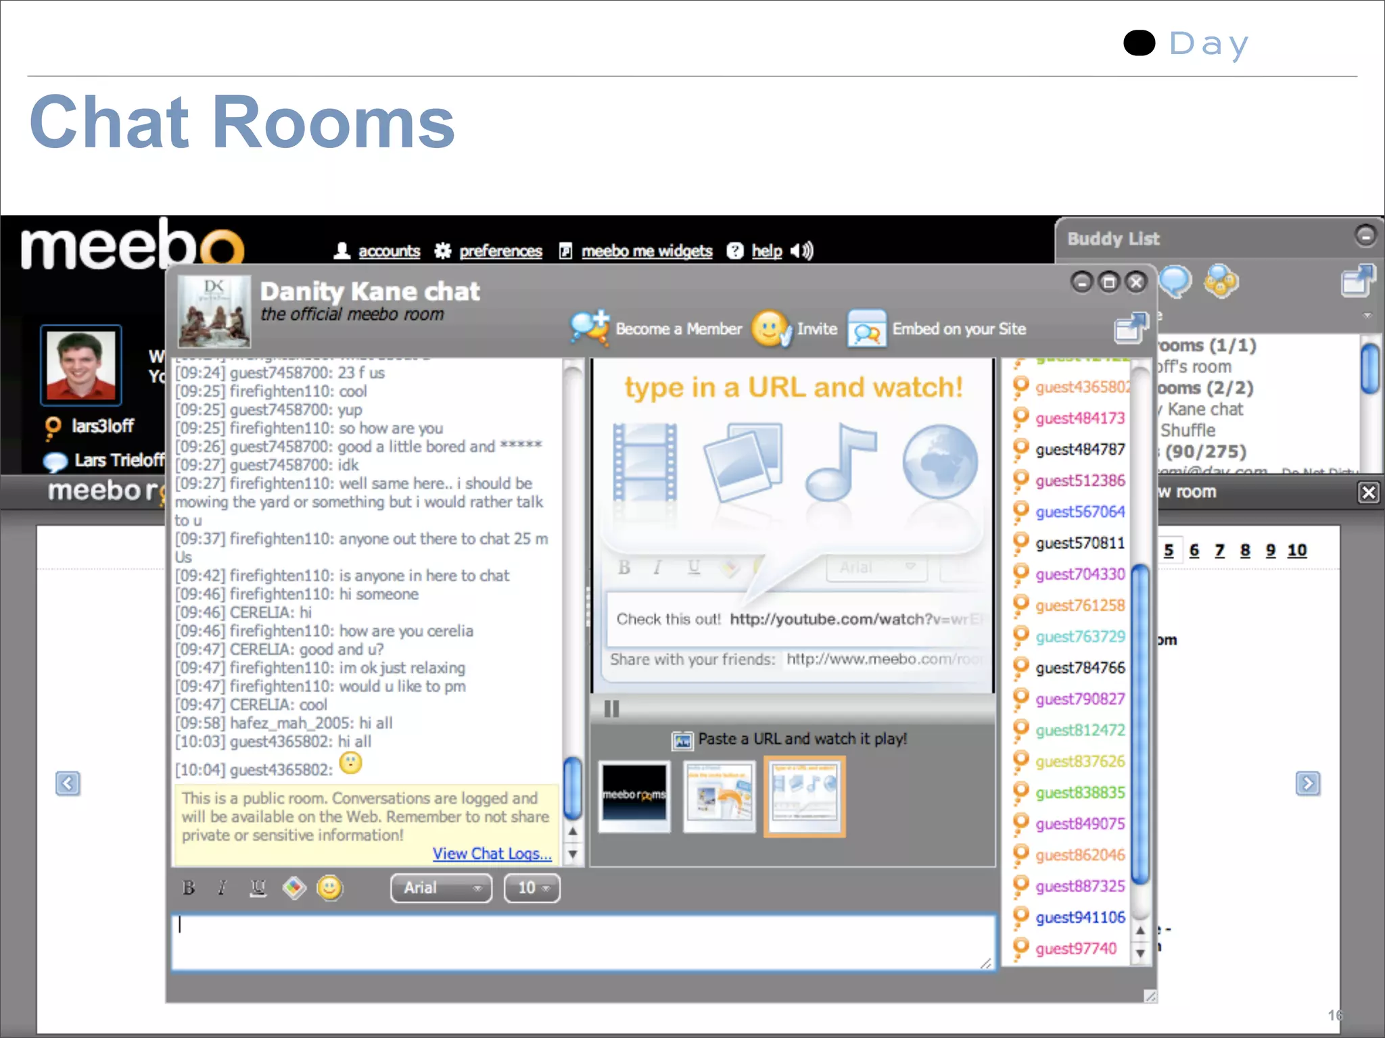Select the meebo rooms media thumbnail
This screenshot has height=1038, width=1385.
(634, 795)
